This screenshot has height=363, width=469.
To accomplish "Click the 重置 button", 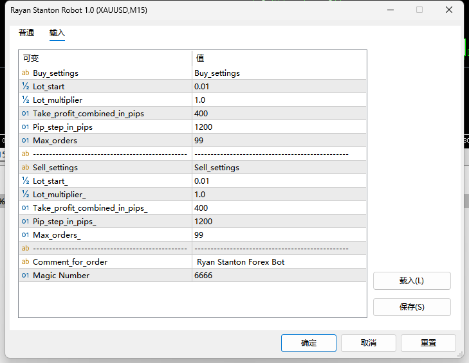I will click(x=428, y=342).
